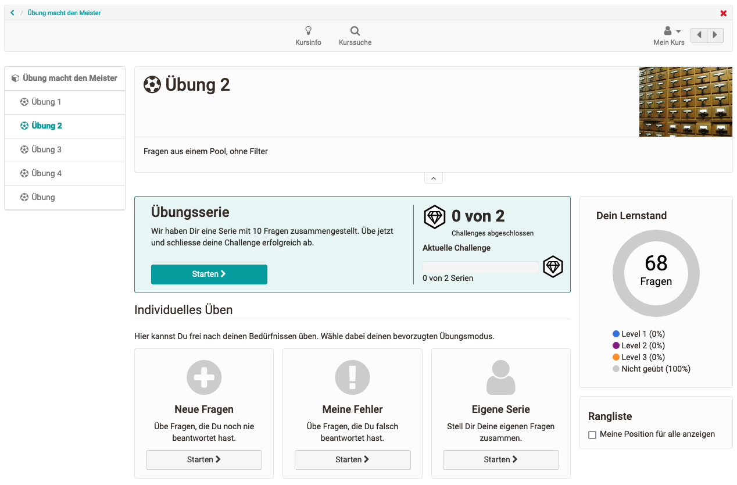Click the diamond icon beside challenge progress bar

(553, 267)
